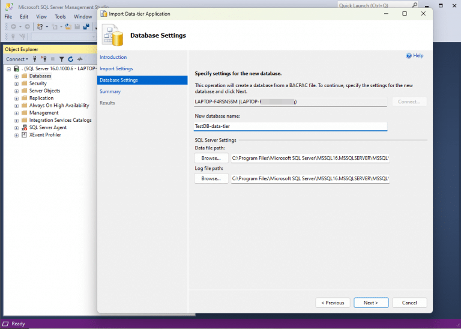Expand the Security node

tap(16, 84)
